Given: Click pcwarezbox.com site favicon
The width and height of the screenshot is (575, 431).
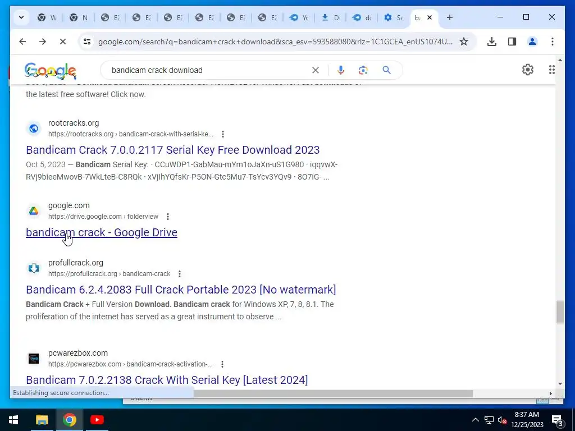Looking at the screenshot, I should 34,359.
